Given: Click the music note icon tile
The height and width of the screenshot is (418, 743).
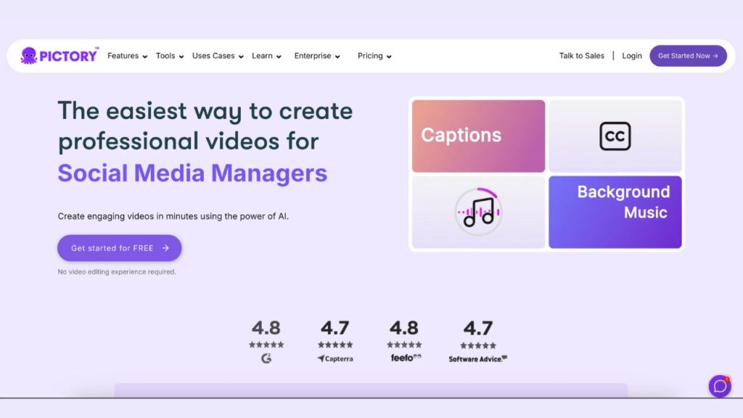Looking at the screenshot, I should pyautogui.click(x=478, y=212).
